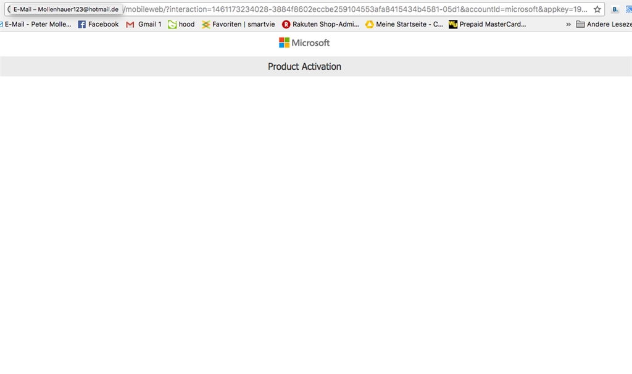The width and height of the screenshot is (632, 374).
Task: Open Favoriten | smartvie bookmark
Action: (238, 24)
